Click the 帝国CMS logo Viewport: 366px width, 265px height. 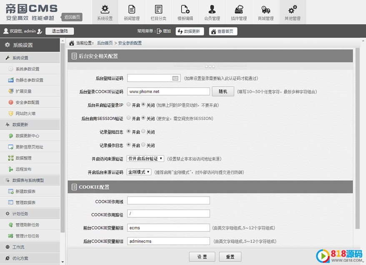click(32, 12)
